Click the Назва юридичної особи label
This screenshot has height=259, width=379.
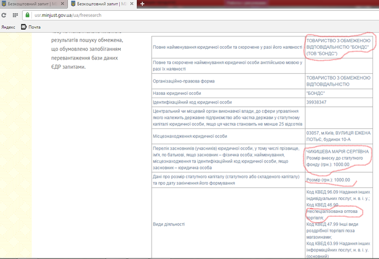click(177, 93)
